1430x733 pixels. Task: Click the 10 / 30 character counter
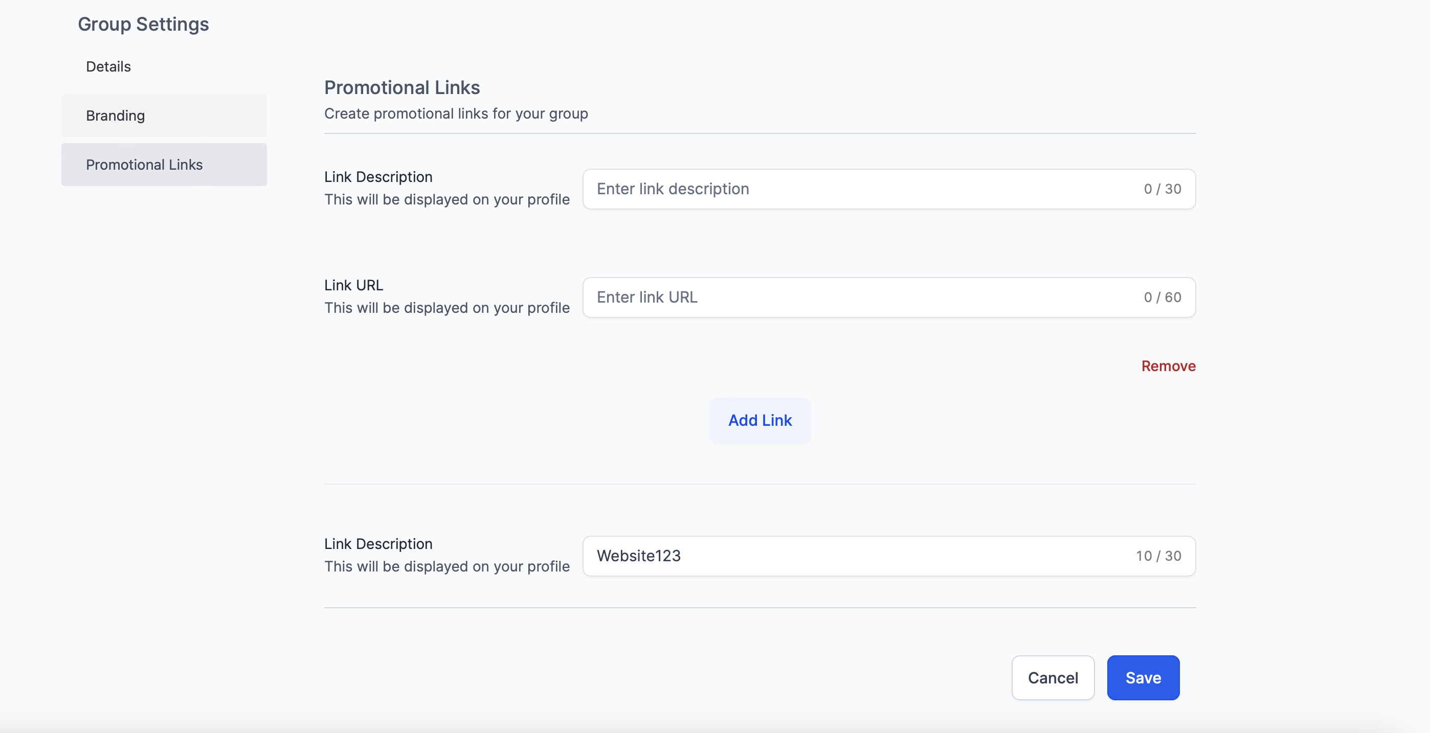click(1158, 556)
